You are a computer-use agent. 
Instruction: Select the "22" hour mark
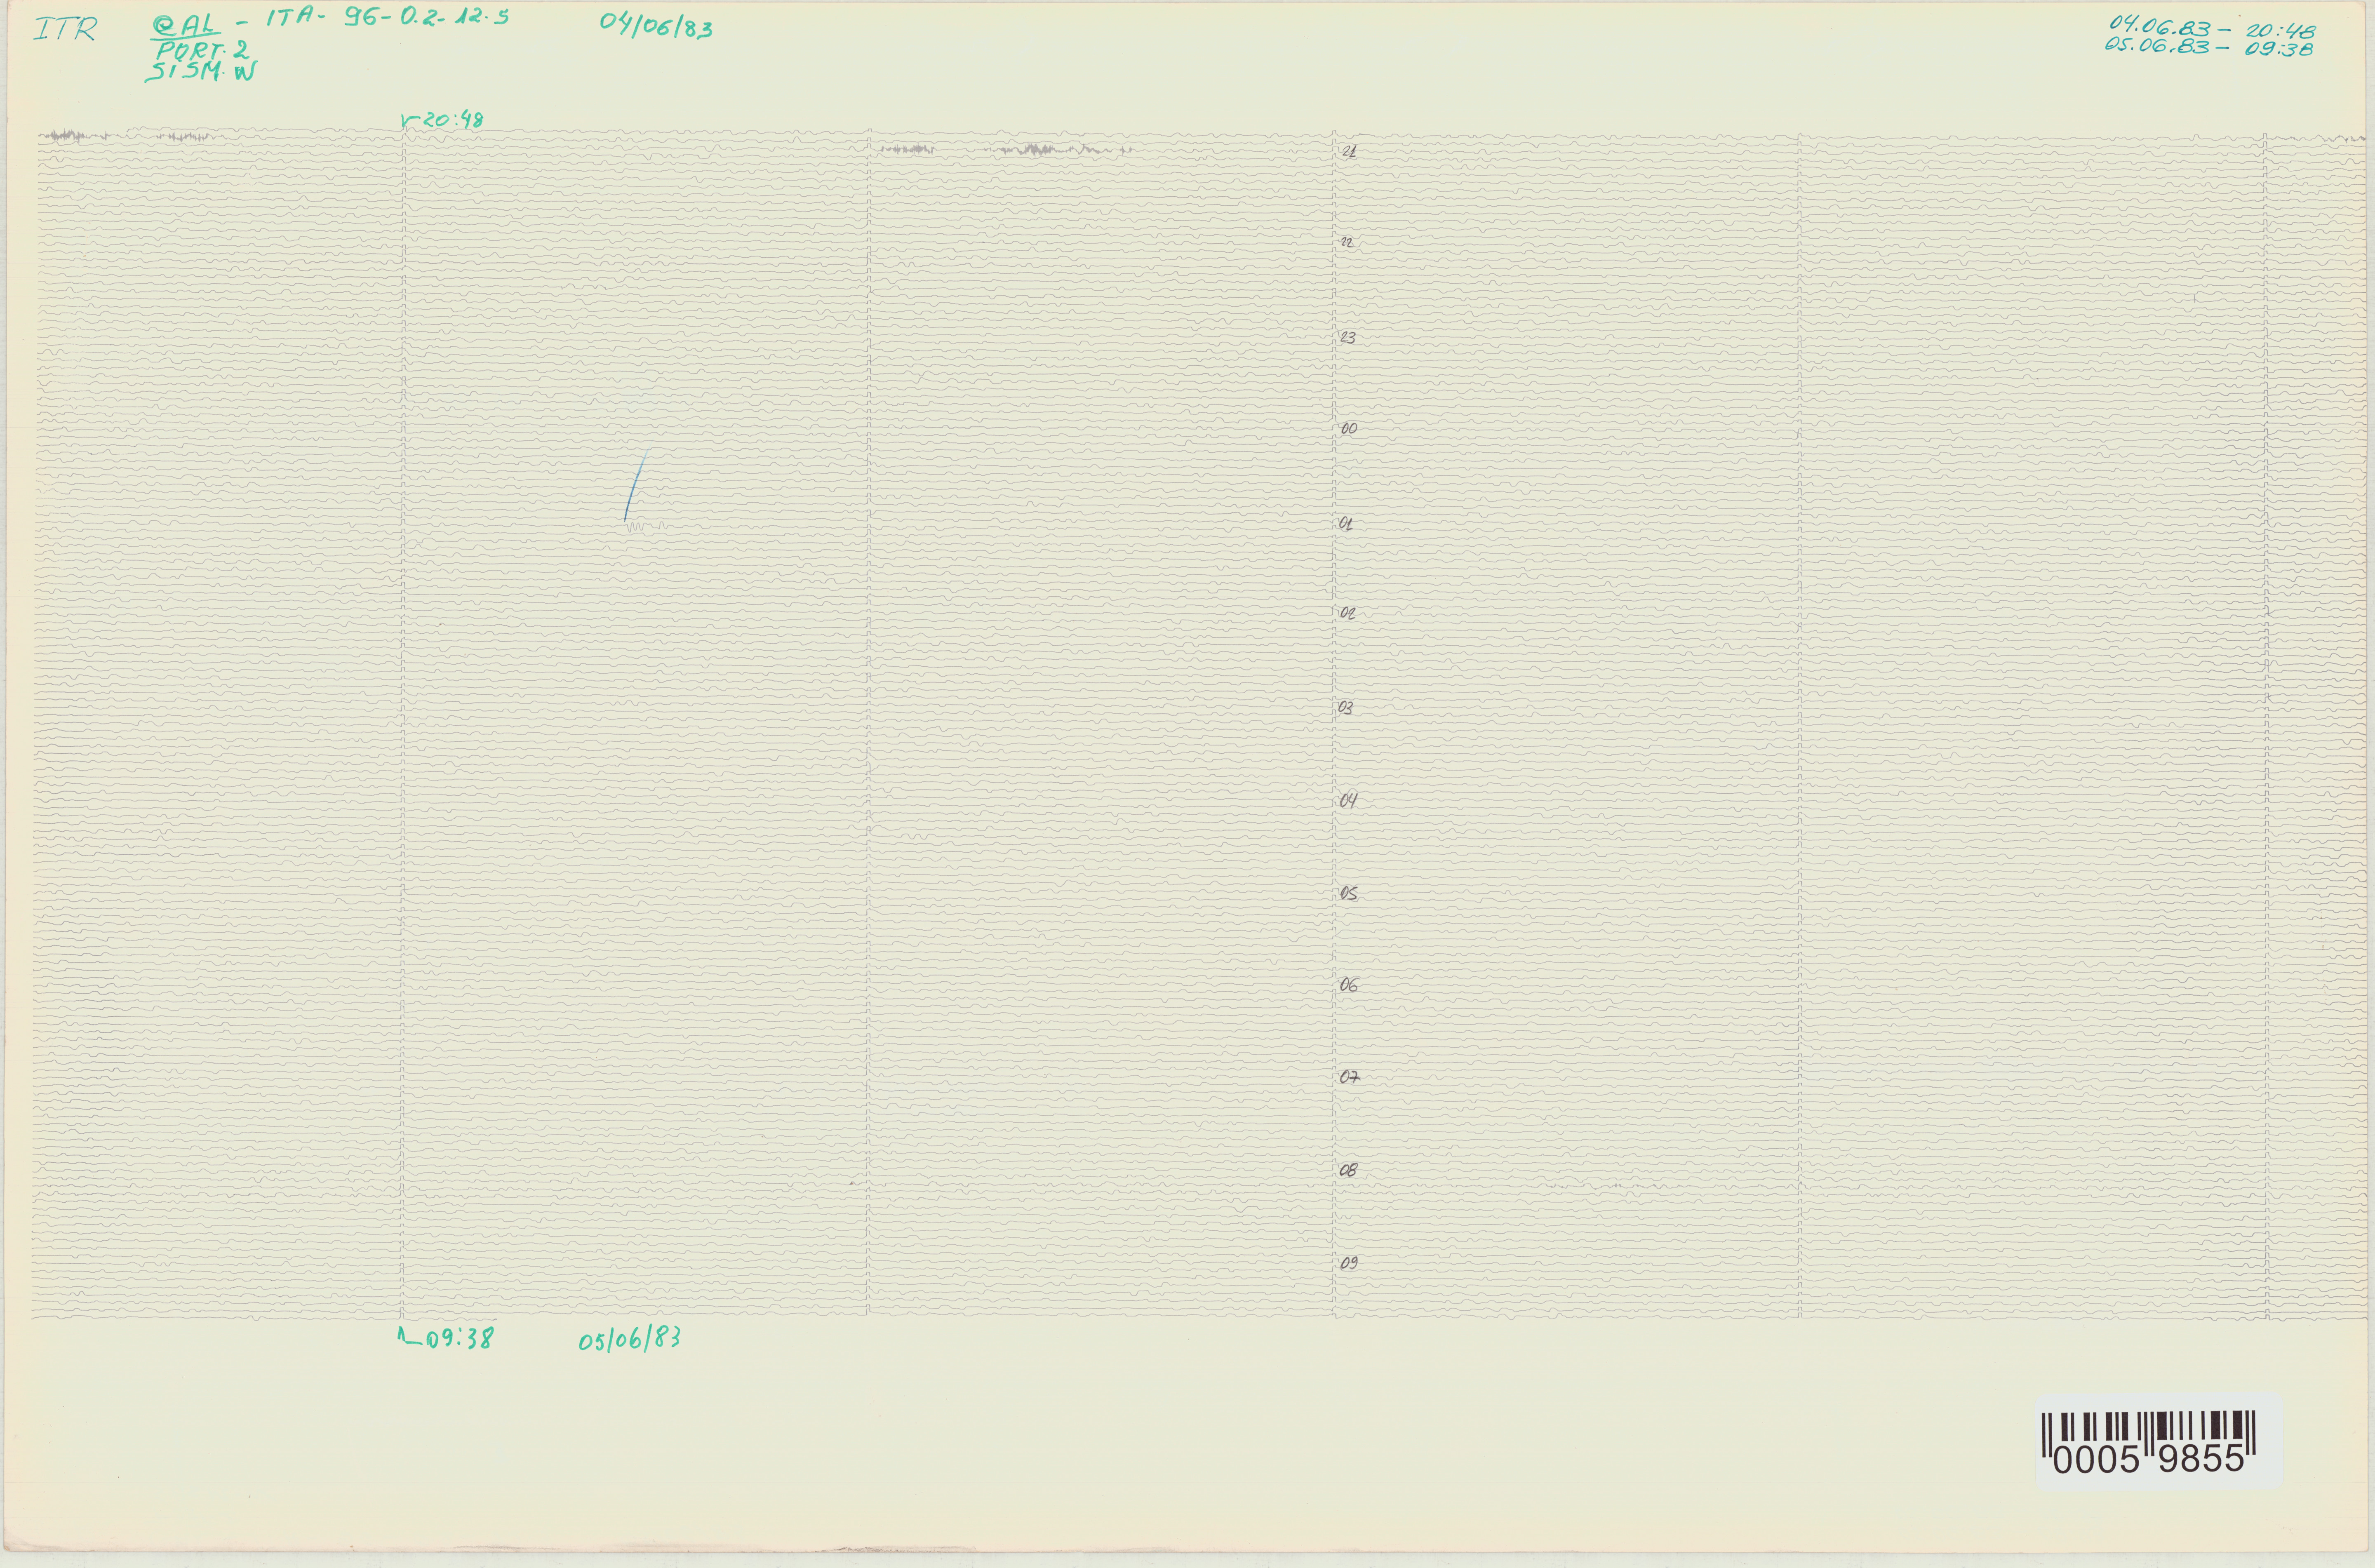tap(1347, 243)
